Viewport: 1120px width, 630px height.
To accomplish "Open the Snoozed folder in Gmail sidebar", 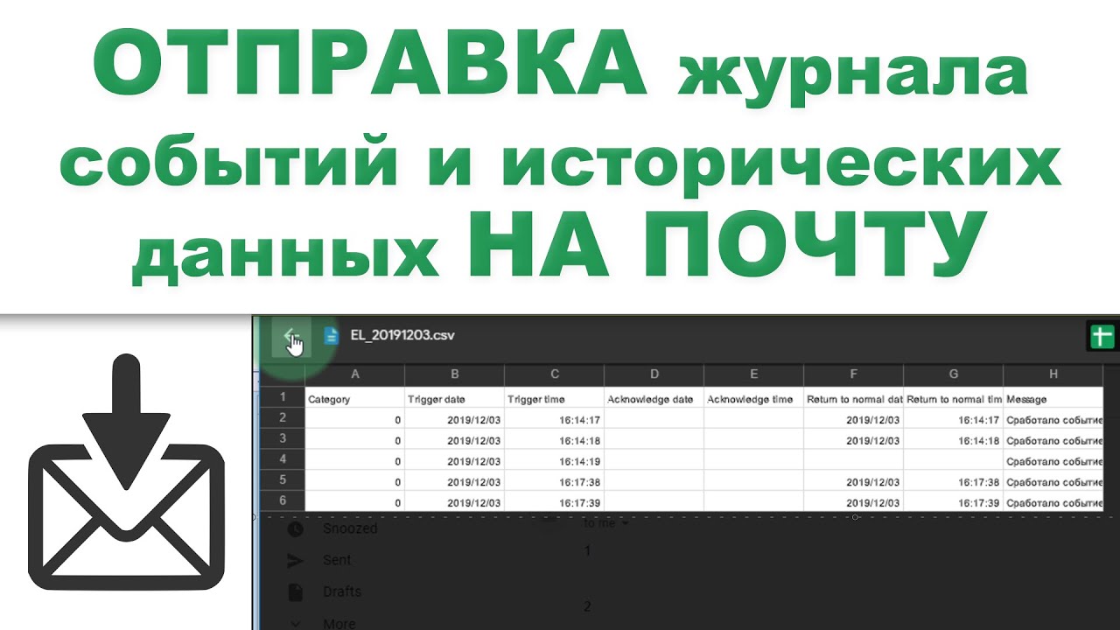I will point(350,528).
